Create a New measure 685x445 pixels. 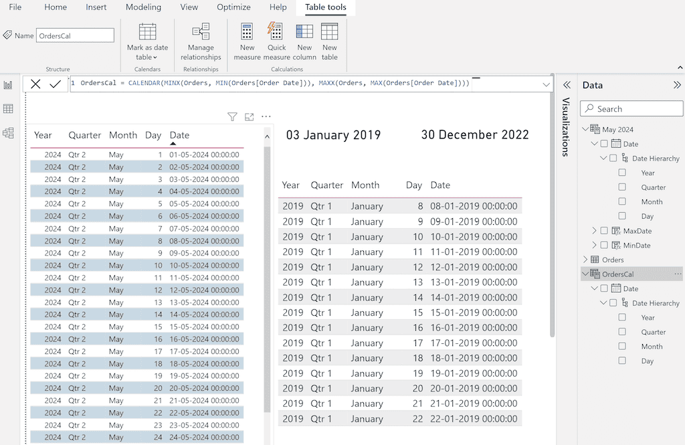point(247,40)
